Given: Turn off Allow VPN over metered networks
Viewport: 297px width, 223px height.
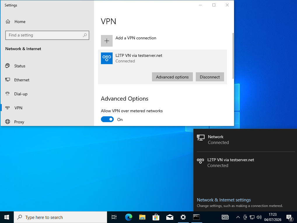Looking at the screenshot, I should coord(107,120).
